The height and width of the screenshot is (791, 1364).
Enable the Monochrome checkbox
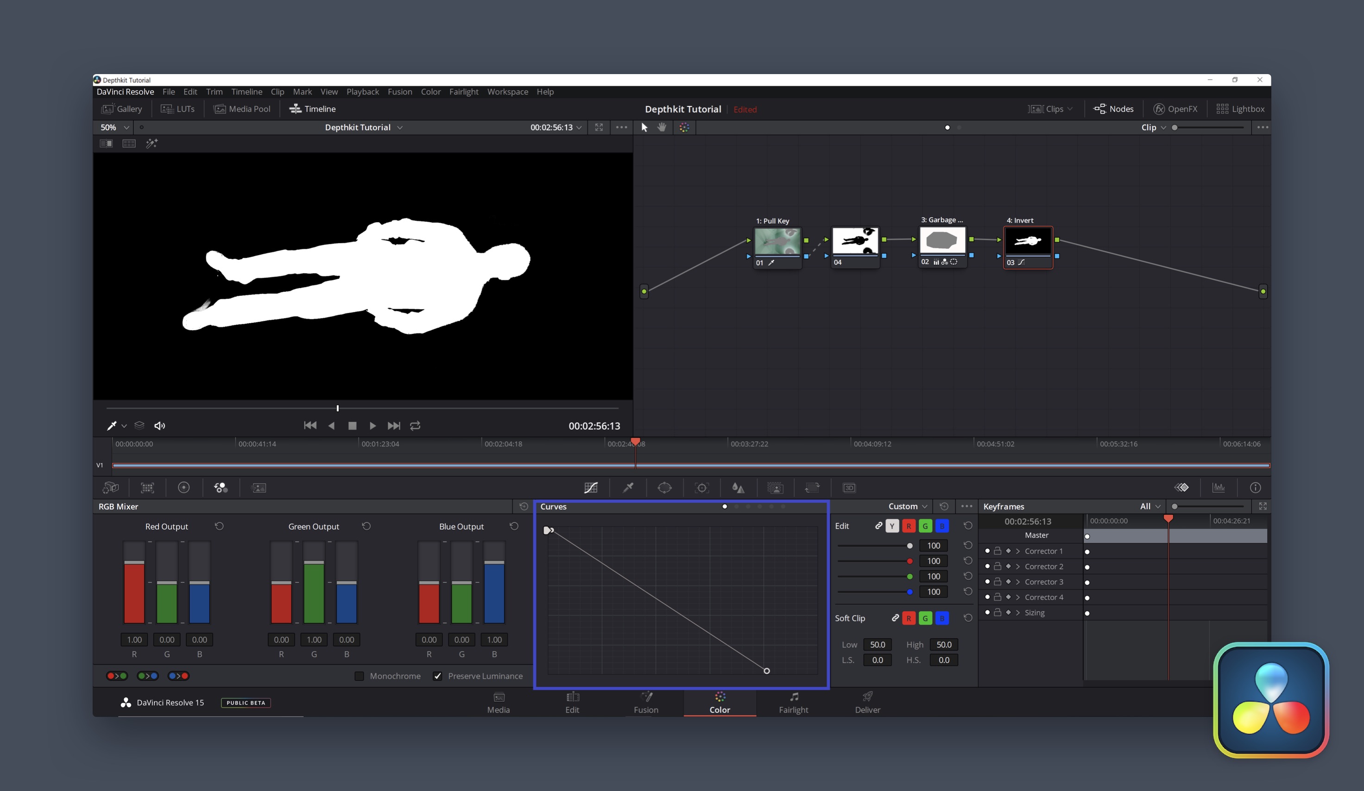(x=359, y=676)
